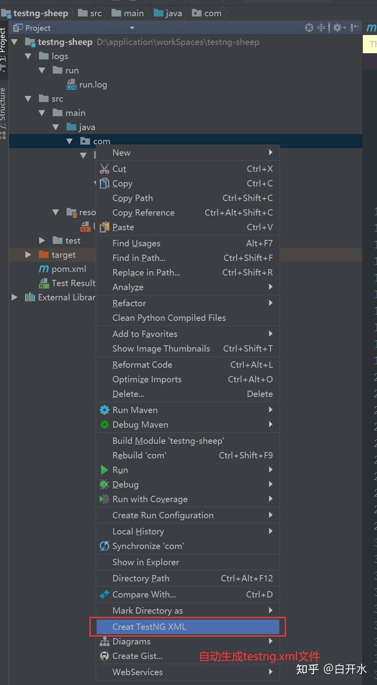This screenshot has height=685, width=377.
Task: Click the scroll-from-source target icon
Action: (309, 28)
